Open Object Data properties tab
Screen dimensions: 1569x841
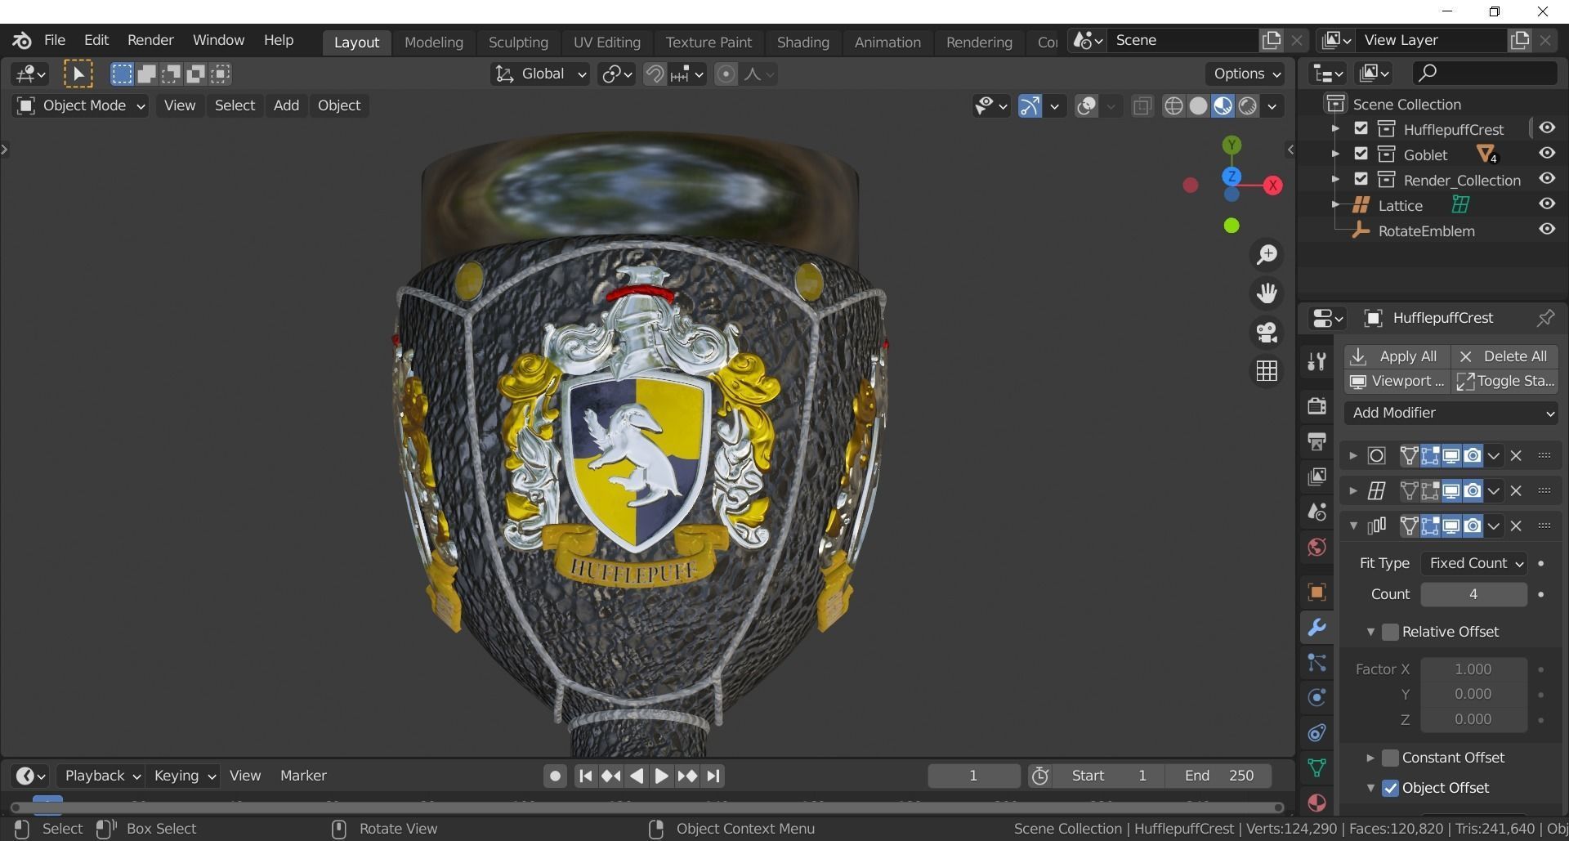1316,767
